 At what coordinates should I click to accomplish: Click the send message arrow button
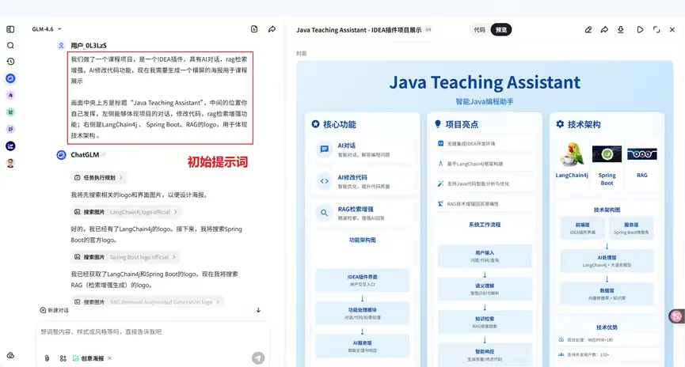[258, 358]
